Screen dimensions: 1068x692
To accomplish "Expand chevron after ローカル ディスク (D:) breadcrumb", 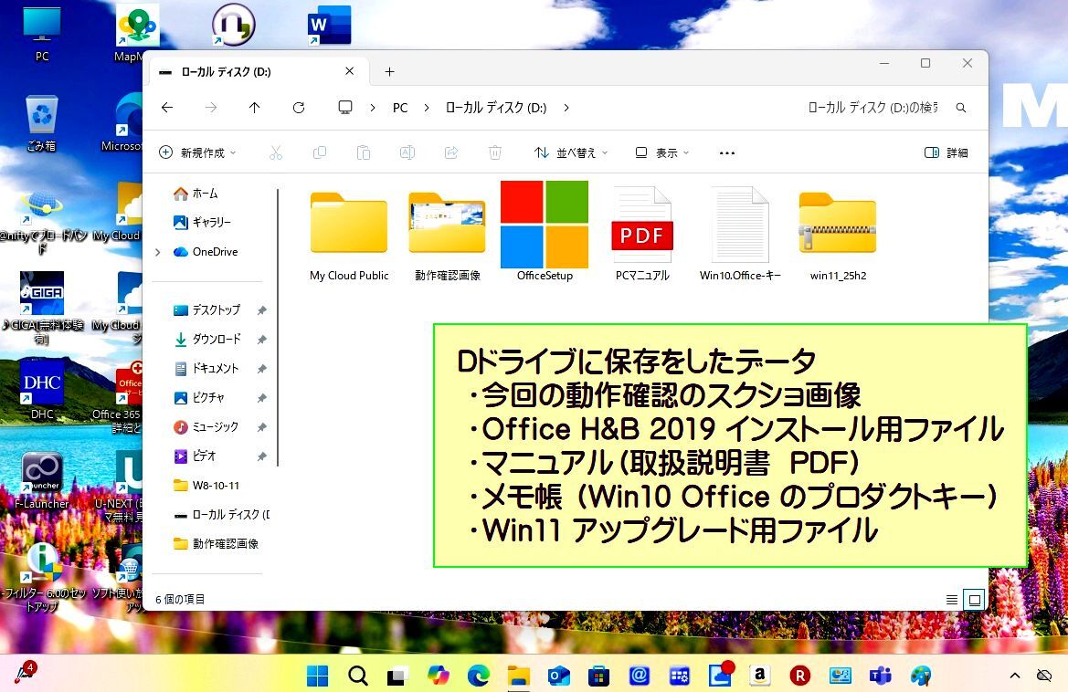I will point(566,108).
